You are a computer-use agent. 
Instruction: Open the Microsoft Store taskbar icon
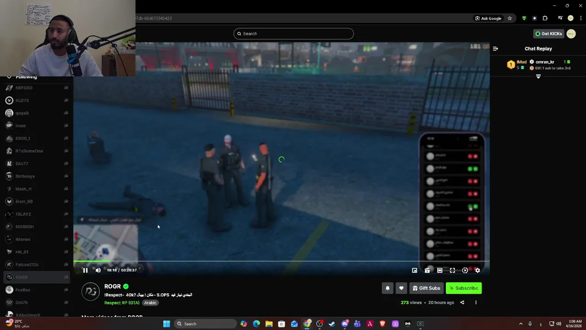[282, 324]
